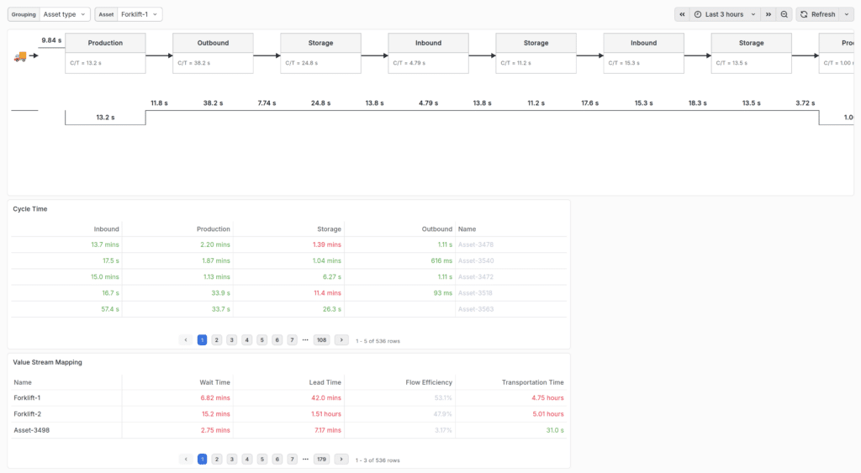Viewport: 861px width, 473px height.
Task: Sort by Cycle Time Storage column header
Action: (329, 229)
